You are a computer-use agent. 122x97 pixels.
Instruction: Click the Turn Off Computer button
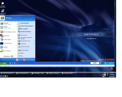click(29, 60)
